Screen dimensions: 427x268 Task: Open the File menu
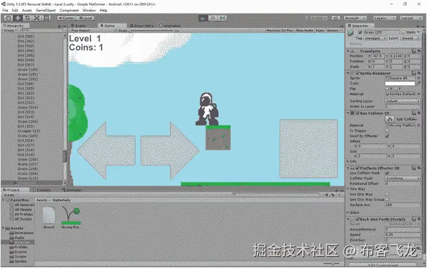pyautogui.click(x=5, y=10)
